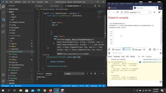Switch to the App.js editor tab

tap(40, 6)
